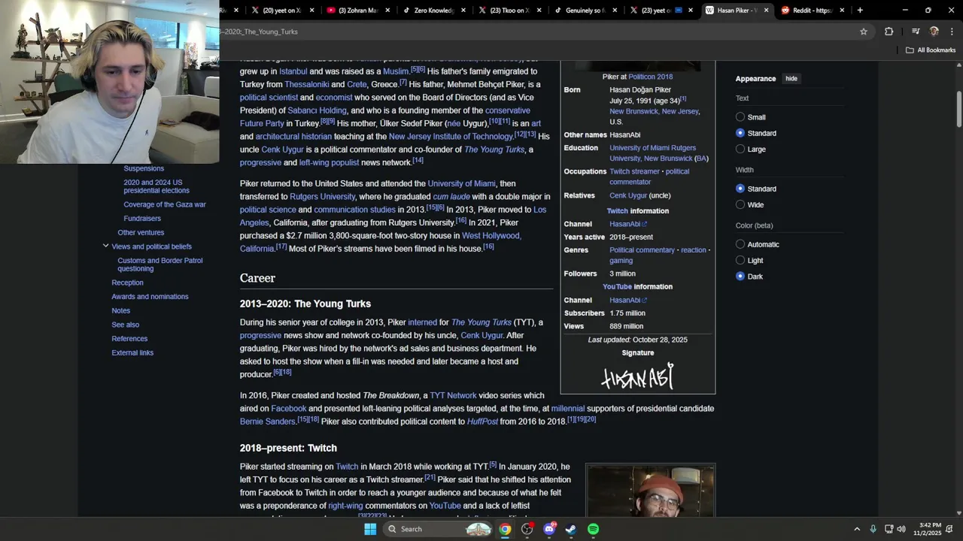
Task: Close the Reddit tab
Action: [x=842, y=11]
